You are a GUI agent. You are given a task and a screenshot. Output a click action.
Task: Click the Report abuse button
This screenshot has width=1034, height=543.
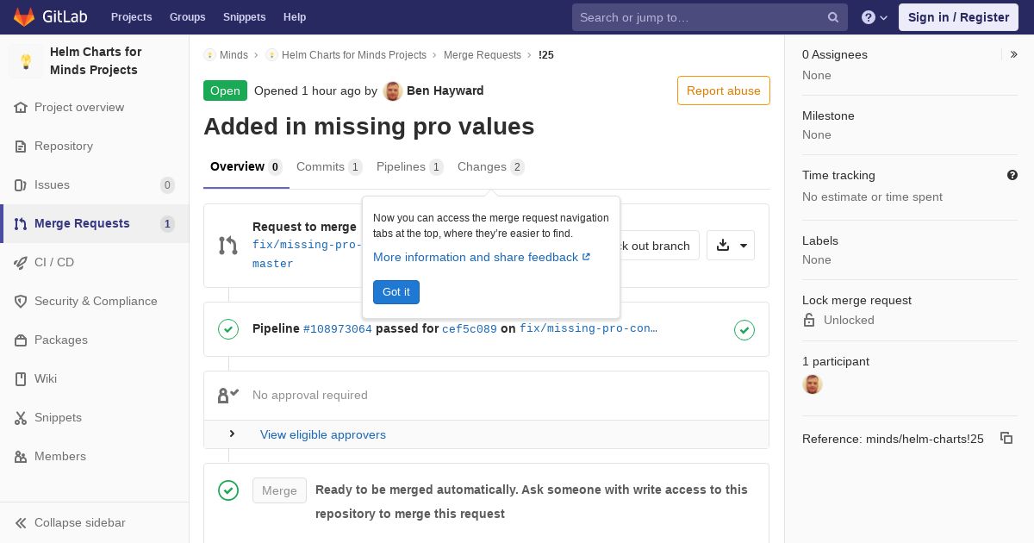click(x=723, y=90)
